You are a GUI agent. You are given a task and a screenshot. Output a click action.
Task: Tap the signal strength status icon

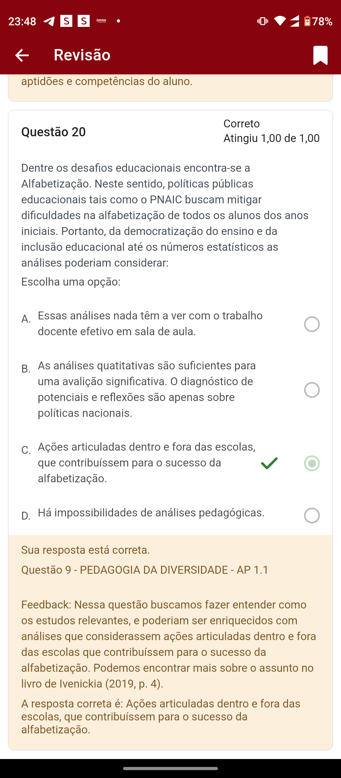pyautogui.click(x=294, y=21)
